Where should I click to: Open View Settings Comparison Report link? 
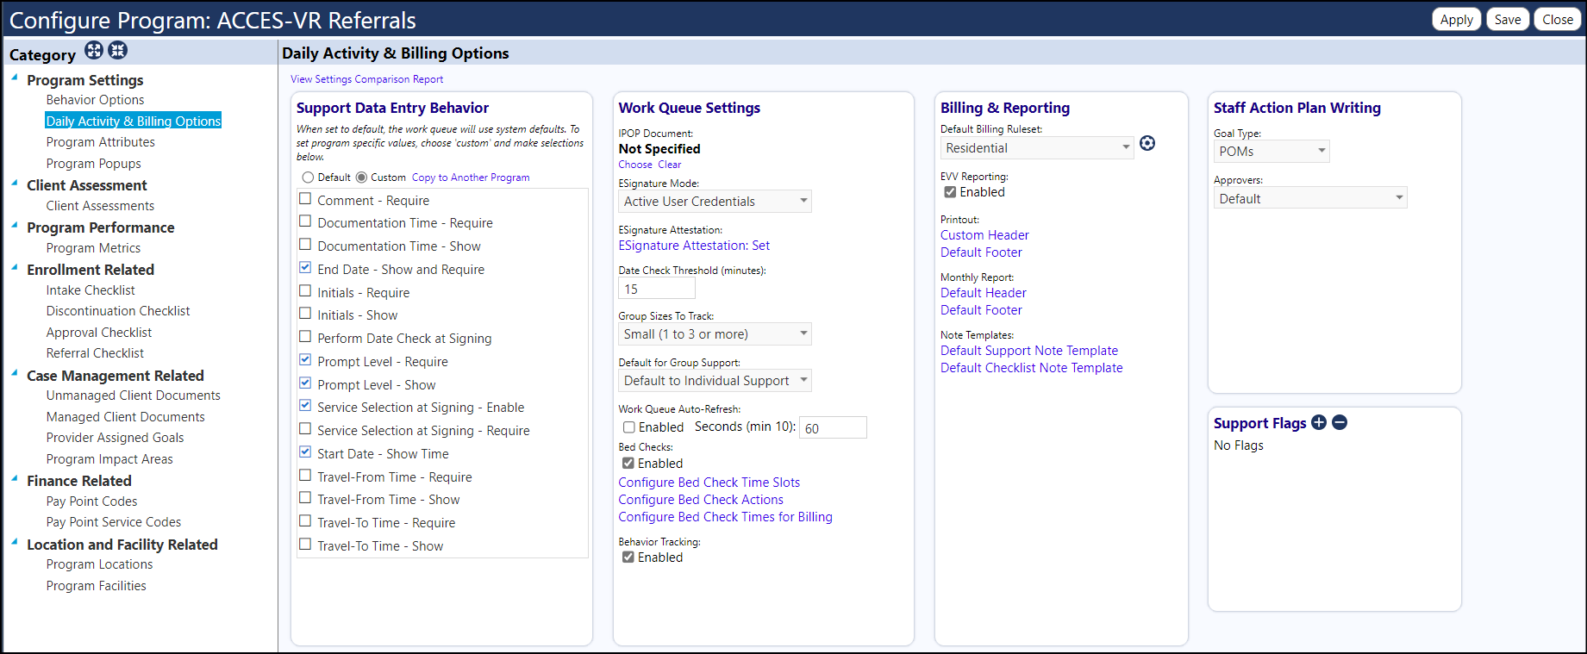pos(366,79)
